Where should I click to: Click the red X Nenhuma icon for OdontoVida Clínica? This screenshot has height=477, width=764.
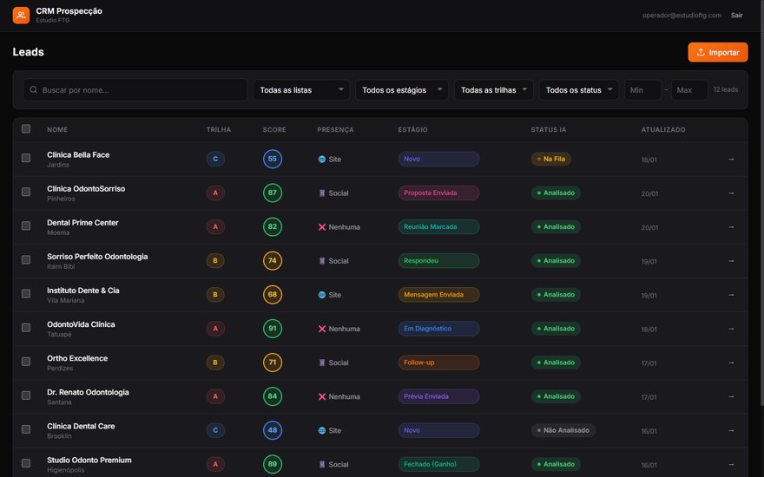tap(321, 329)
